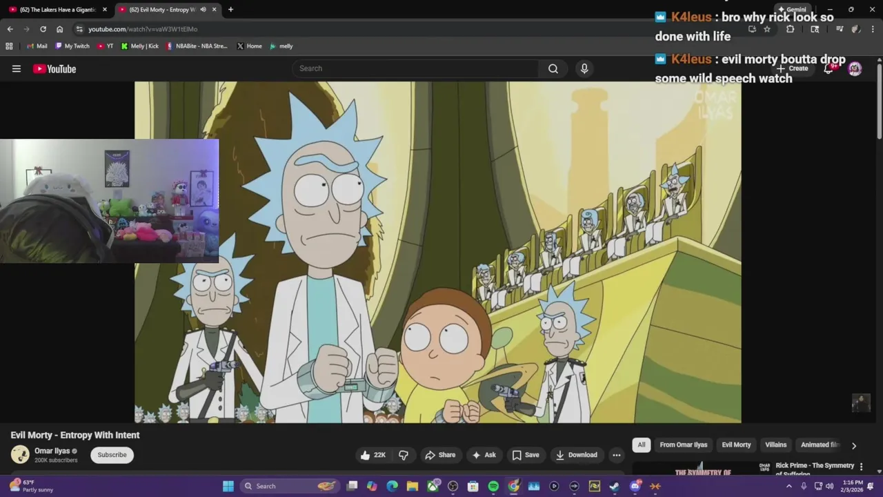Open the melly bookmark

tap(281, 46)
